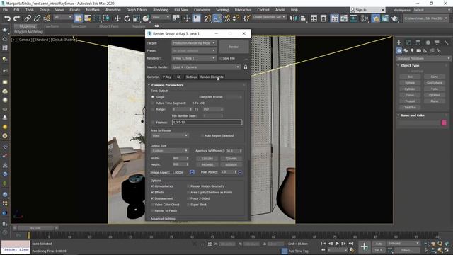Image resolution: width=453 pixels, height=255 pixels.
Task: Open the Preset dropdown in Render Setup
Action: (x=193, y=50)
